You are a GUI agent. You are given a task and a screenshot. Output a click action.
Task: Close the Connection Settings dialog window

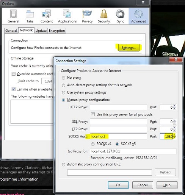[x=176, y=59]
